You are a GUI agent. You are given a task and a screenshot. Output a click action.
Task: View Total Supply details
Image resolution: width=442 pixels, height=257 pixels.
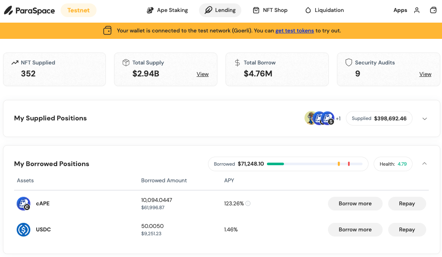[x=202, y=74]
